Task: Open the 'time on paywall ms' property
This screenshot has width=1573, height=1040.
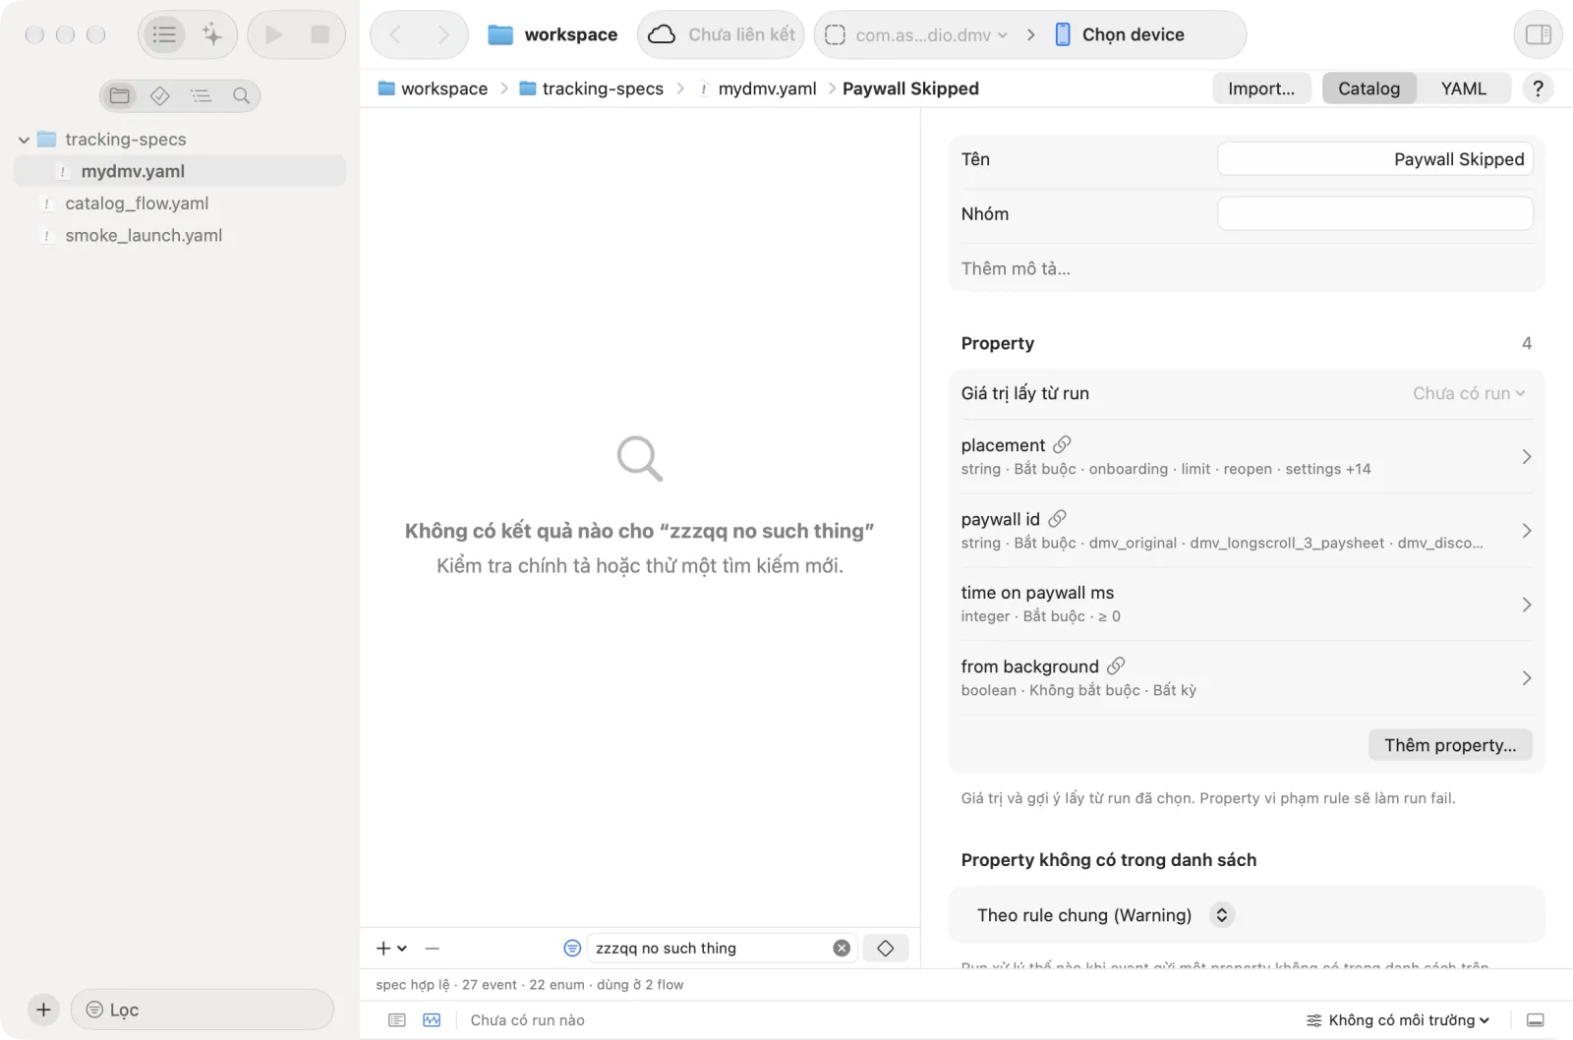Action: coord(1247,604)
